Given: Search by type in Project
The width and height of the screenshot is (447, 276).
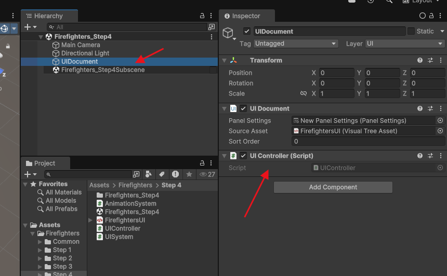Looking at the screenshot, I should point(148,174).
